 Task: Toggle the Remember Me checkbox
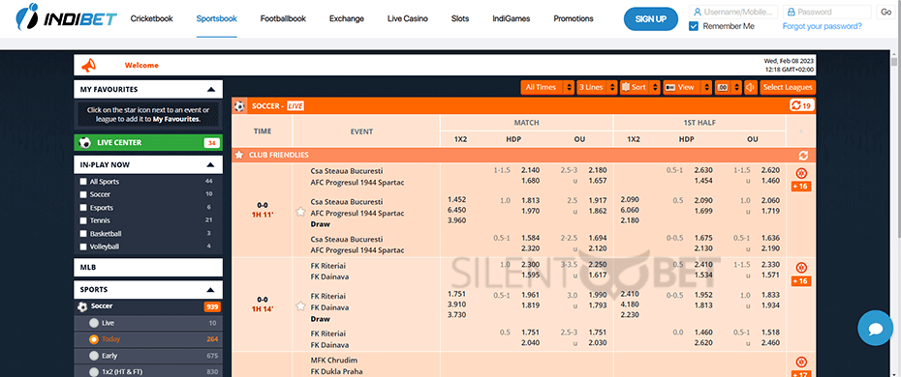694,26
